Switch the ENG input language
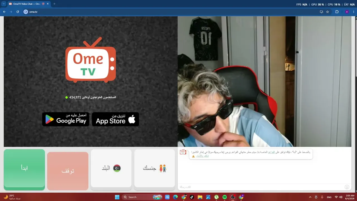This screenshot has width=357, height=201. 329,197
